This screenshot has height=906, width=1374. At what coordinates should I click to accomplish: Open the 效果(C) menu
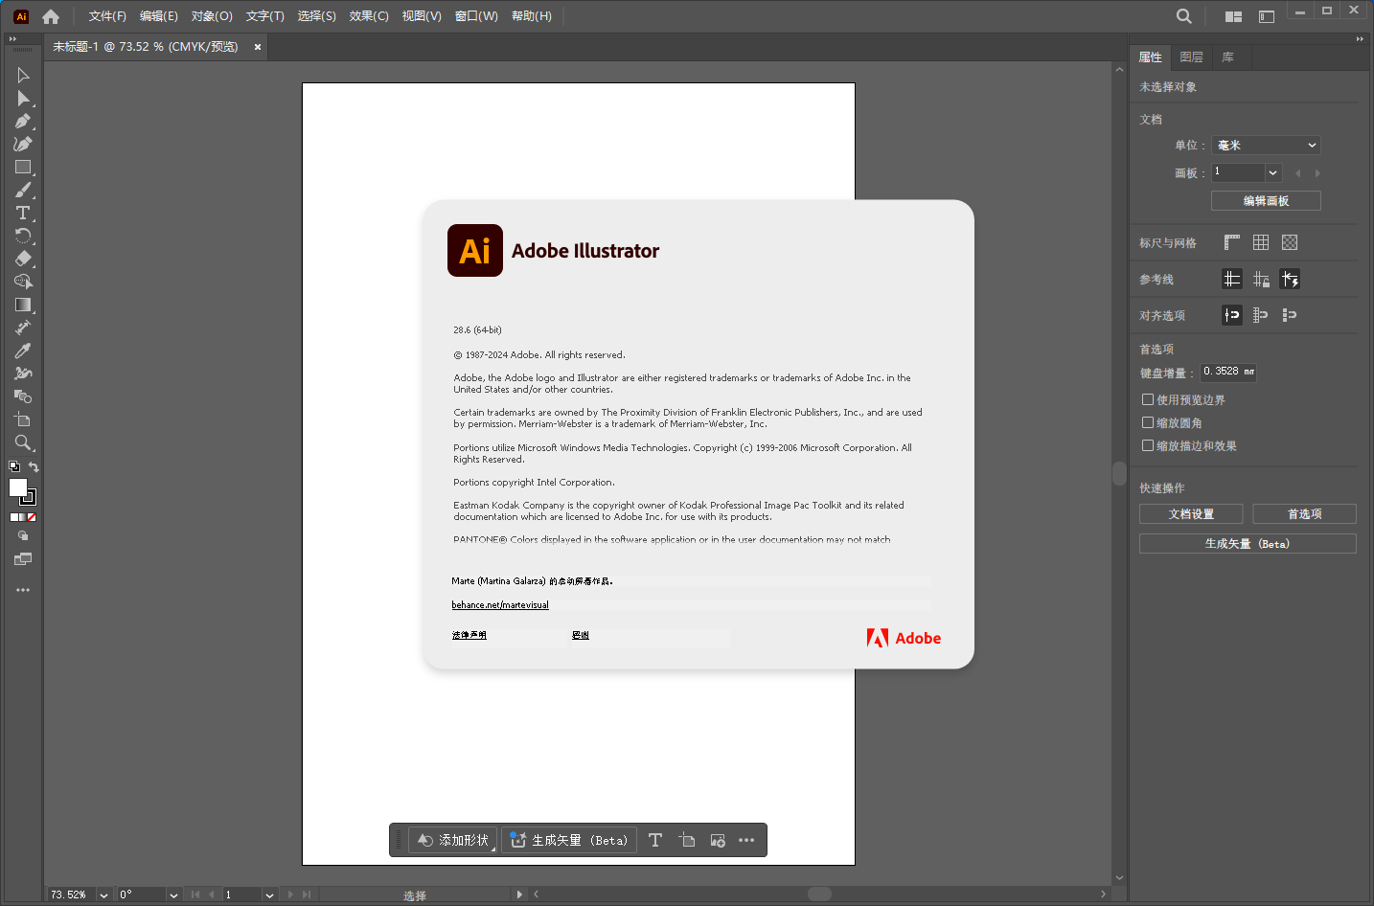(369, 16)
